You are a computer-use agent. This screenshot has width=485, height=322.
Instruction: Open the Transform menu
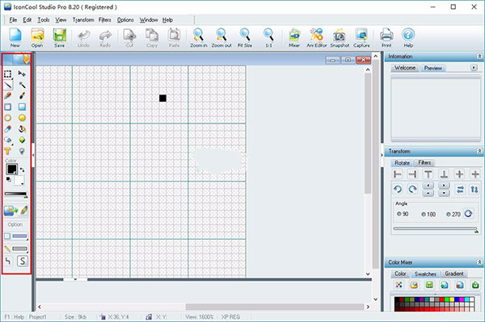click(83, 20)
